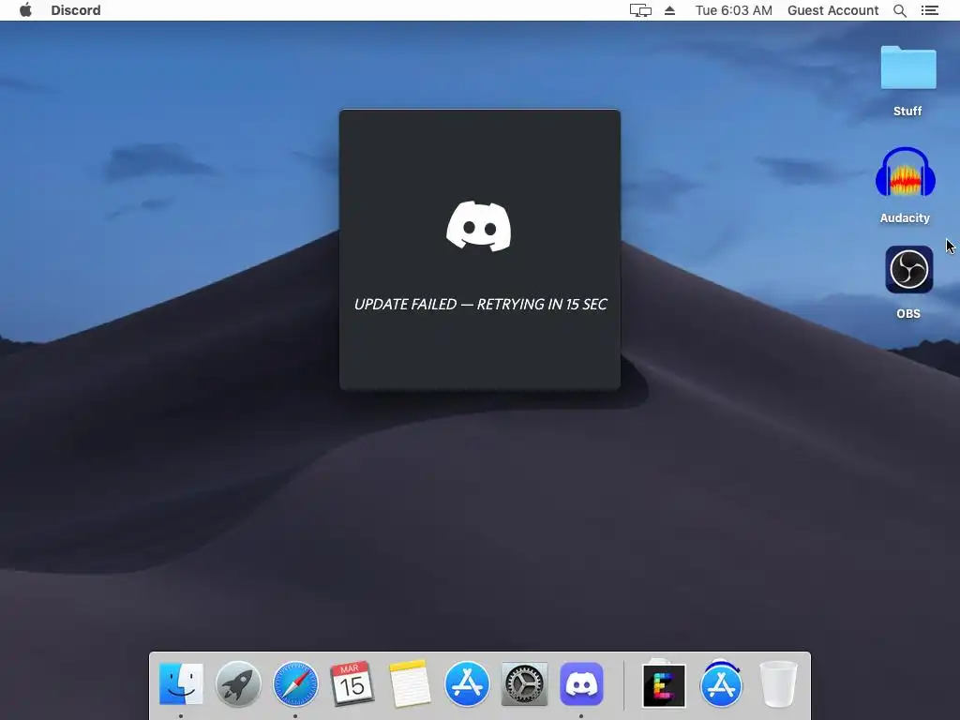The image size is (960, 720).
Task: Open the Apple menu
Action: click(25, 10)
